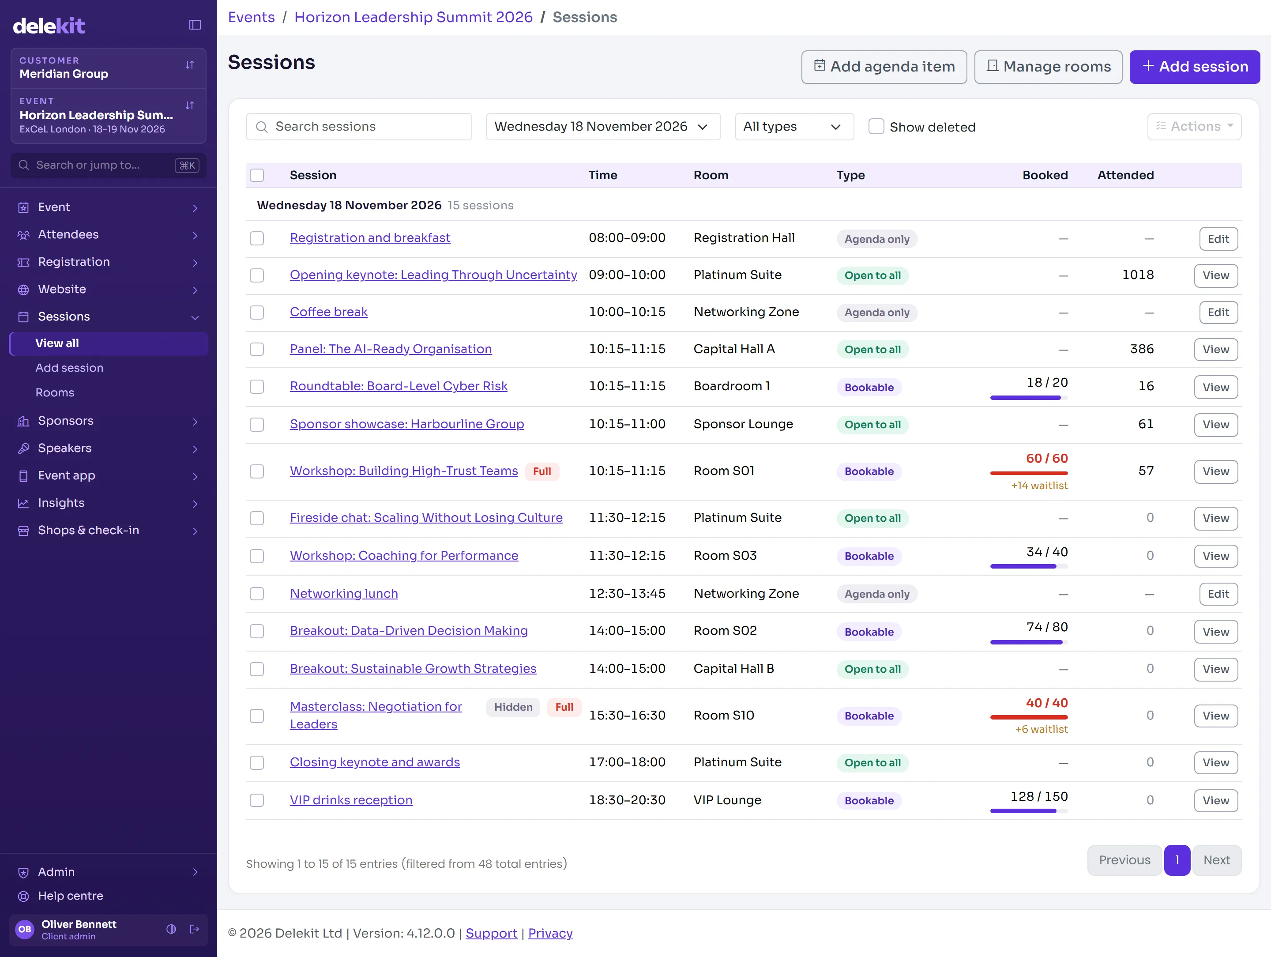Open Insights section chart icon
The width and height of the screenshot is (1271, 957).
point(23,504)
